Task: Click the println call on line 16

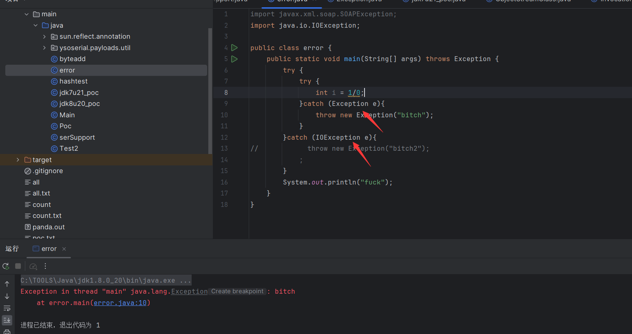Action: click(x=342, y=182)
